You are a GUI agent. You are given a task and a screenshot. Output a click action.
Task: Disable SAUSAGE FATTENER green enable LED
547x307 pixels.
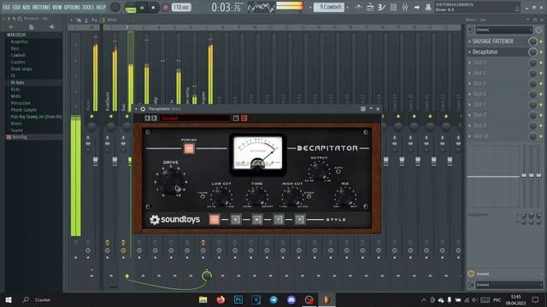[x=541, y=42]
